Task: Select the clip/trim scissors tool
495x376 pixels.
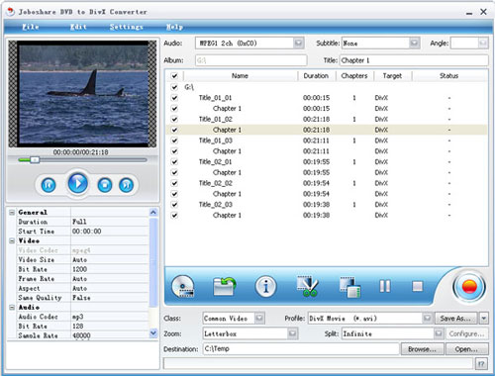Action: click(x=307, y=286)
